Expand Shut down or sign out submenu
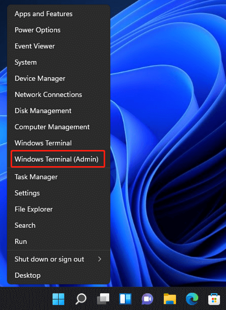Viewport: 226px width, 310px height. click(59, 259)
